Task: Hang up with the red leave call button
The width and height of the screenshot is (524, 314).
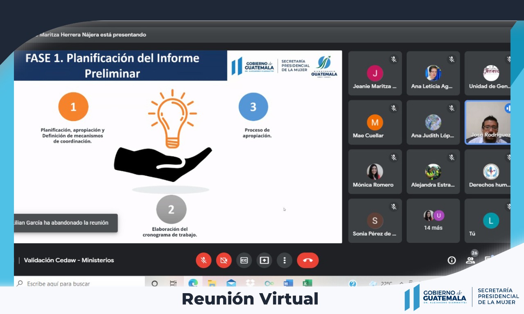Action: tap(307, 260)
